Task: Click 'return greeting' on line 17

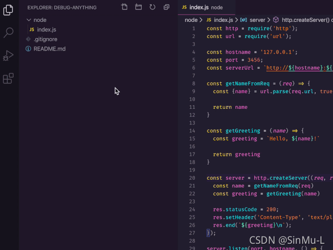Action: (x=237, y=154)
